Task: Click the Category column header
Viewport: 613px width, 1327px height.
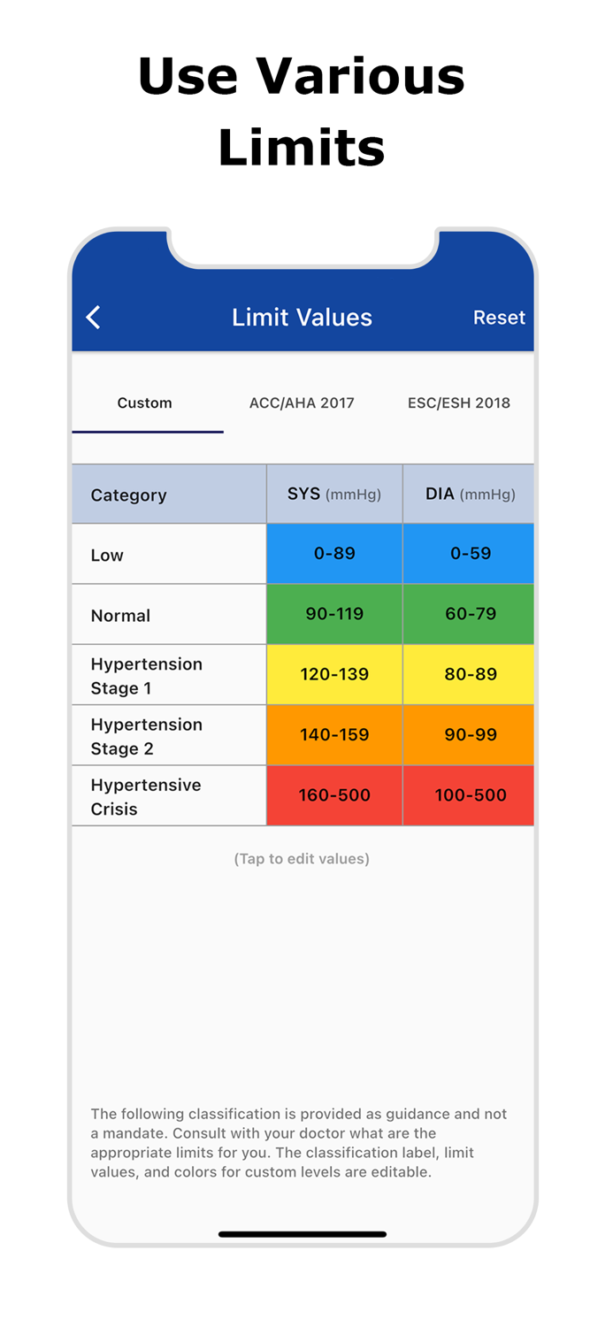Action: tap(128, 495)
